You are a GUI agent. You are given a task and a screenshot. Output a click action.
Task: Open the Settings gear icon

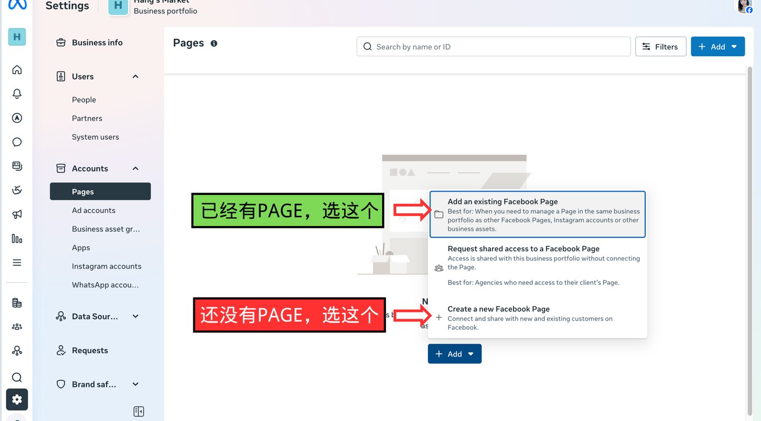[x=17, y=399]
